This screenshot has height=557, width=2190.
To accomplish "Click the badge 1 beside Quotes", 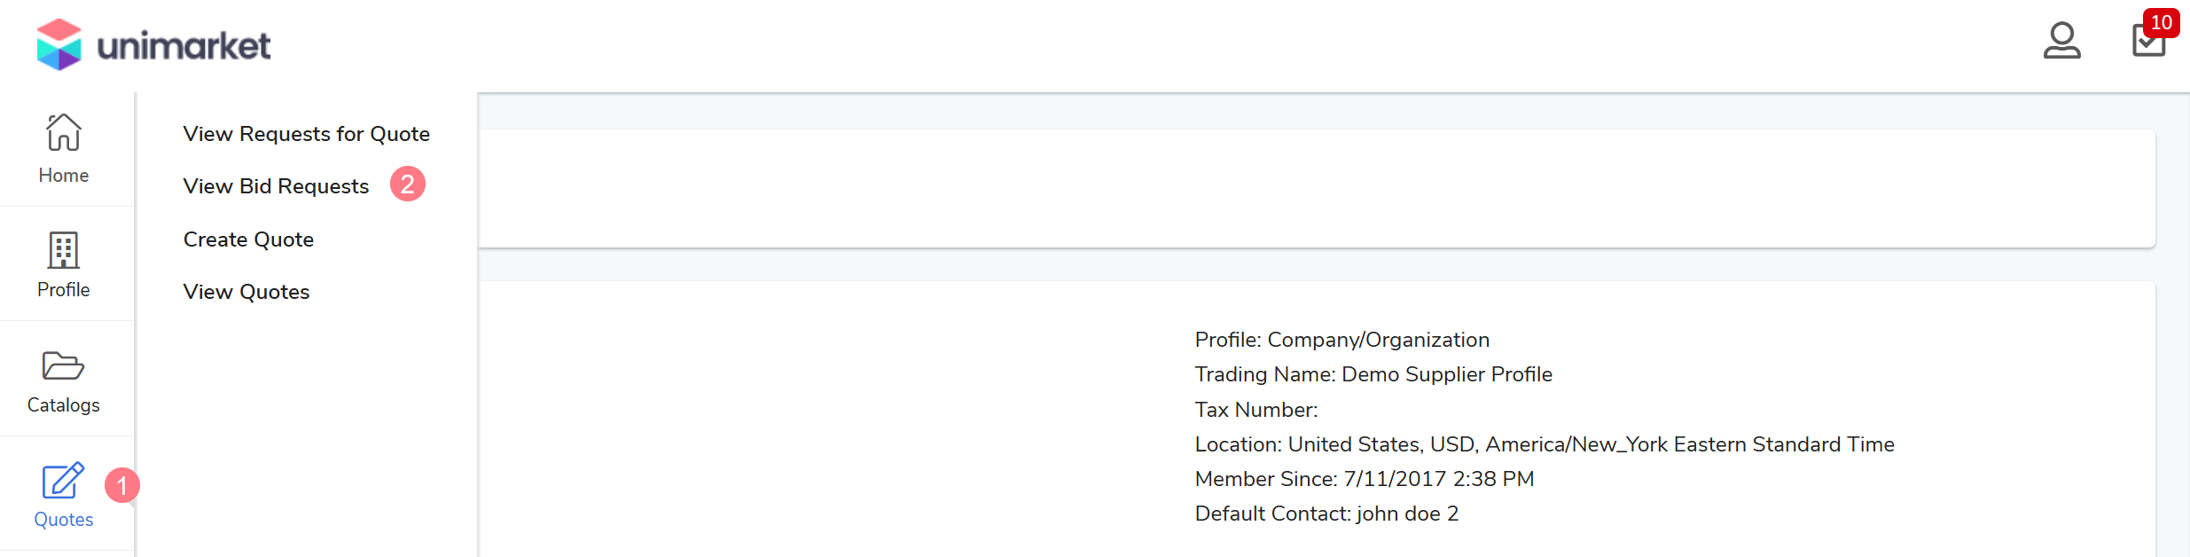I will [x=122, y=485].
